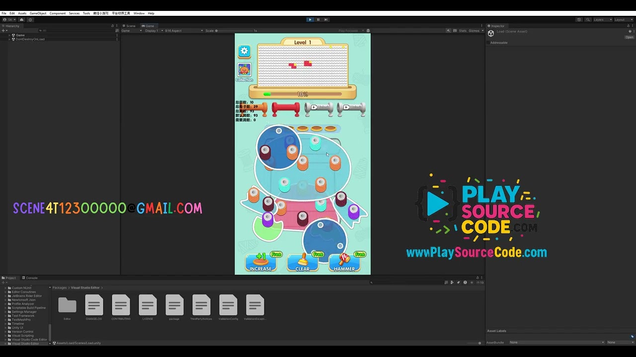Open the Component menu
Image resolution: width=636 pixels, height=357 pixels.
click(x=58, y=13)
